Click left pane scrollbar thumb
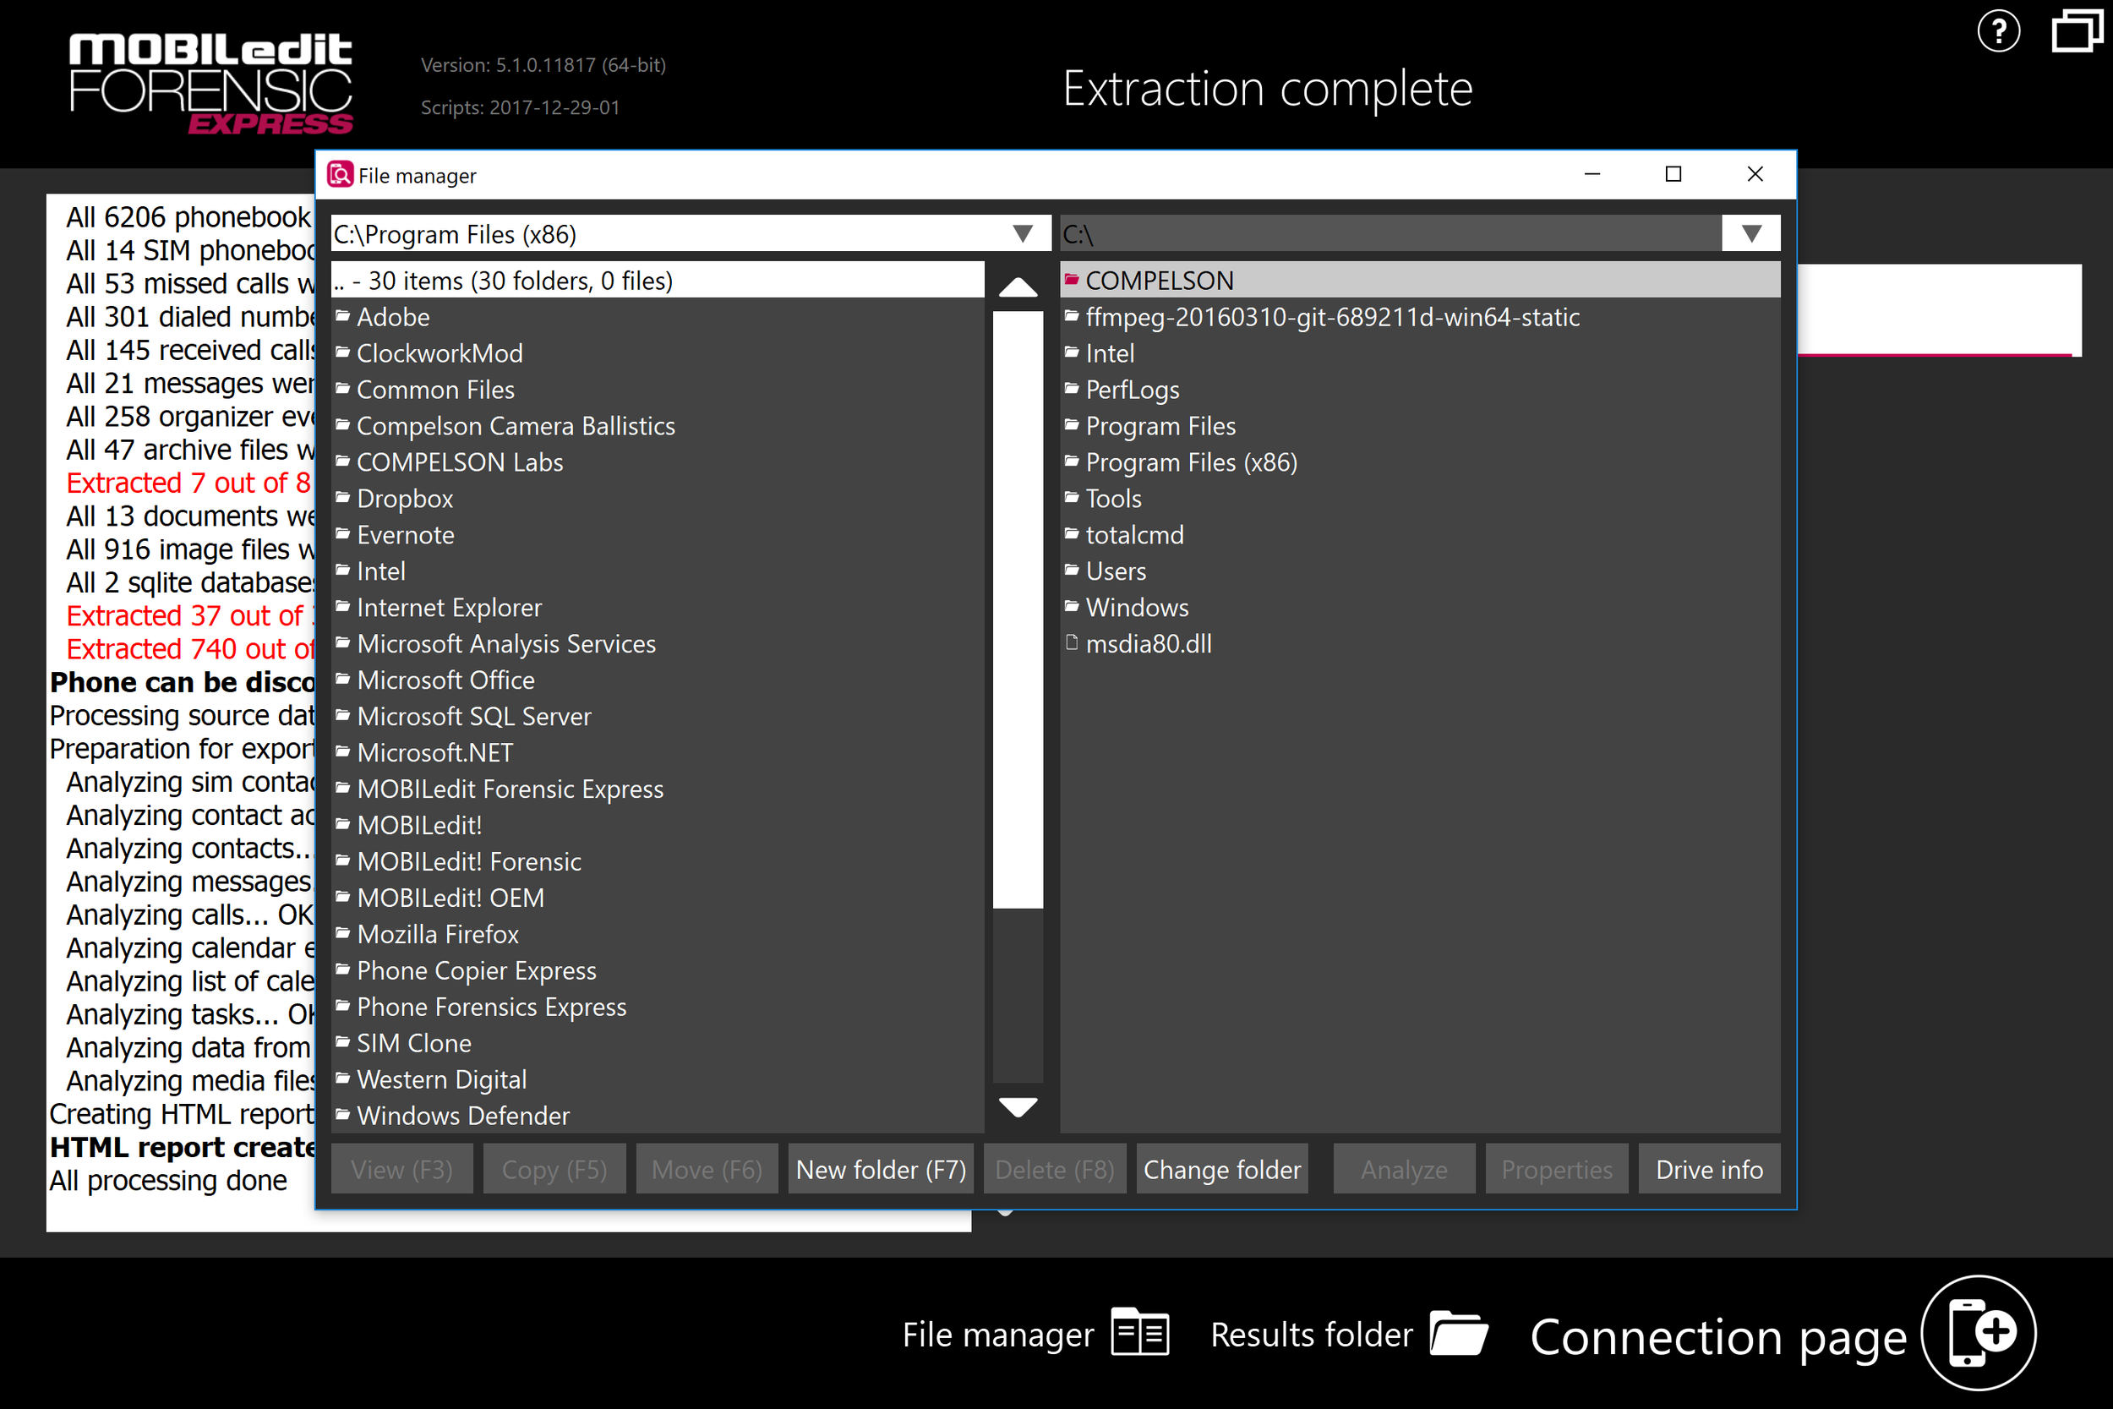This screenshot has width=2113, height=1409. pos(1017,609)
